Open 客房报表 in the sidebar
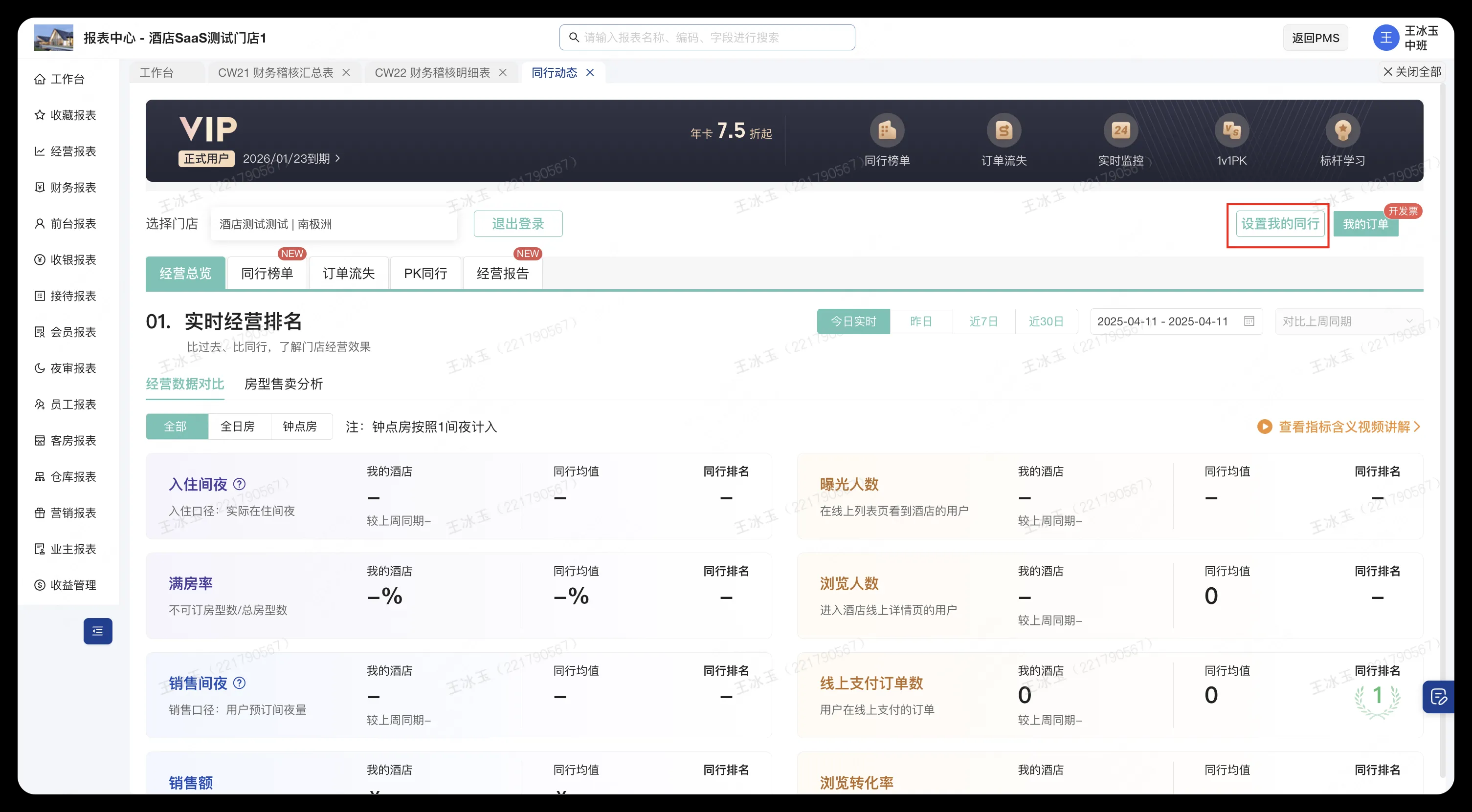The width and height of the screenshot is (1472, 812). 66,440
